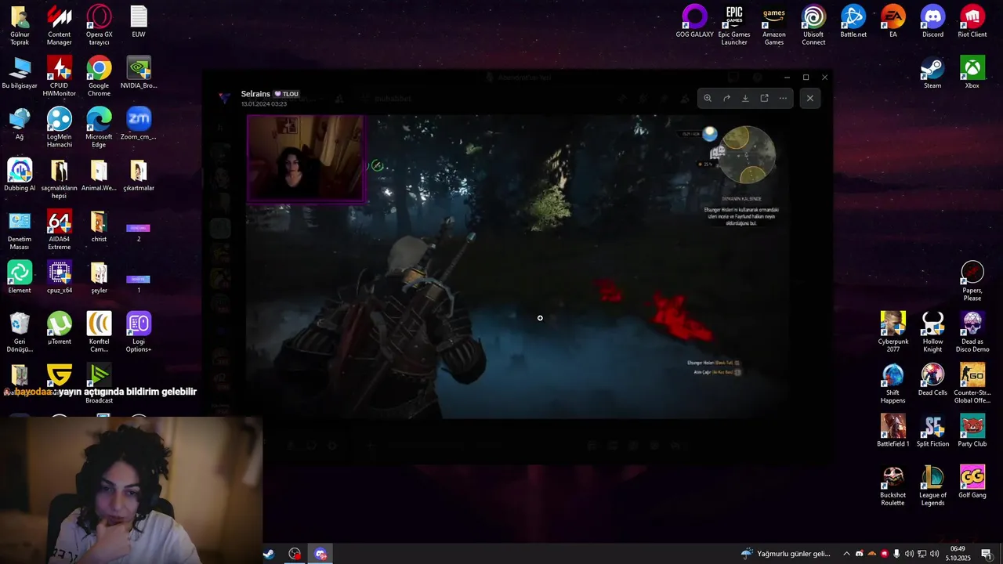
Task: Select the şeyler folder
Action: [99, 277]
